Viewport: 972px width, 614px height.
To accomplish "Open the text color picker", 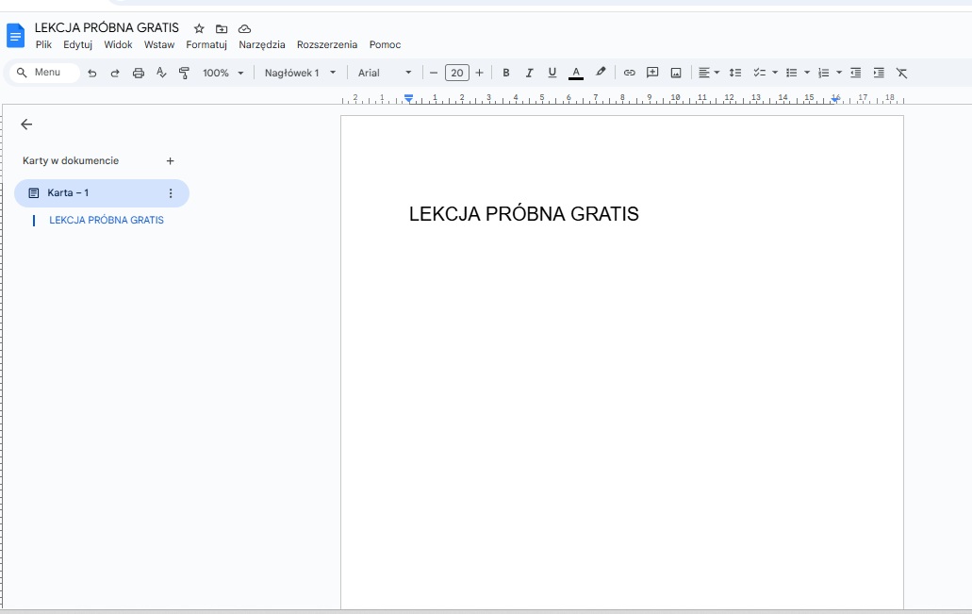I will tap(576, 73).
